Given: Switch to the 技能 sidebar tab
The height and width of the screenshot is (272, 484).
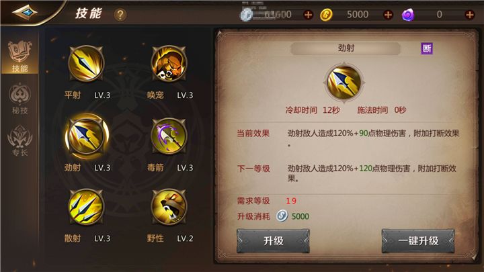Looking at the screenshot, I should 19,56.
